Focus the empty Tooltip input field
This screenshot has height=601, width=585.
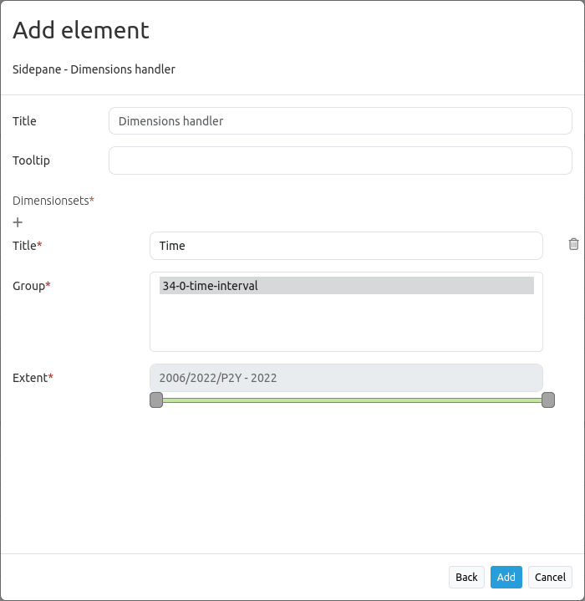coord(340,160)
